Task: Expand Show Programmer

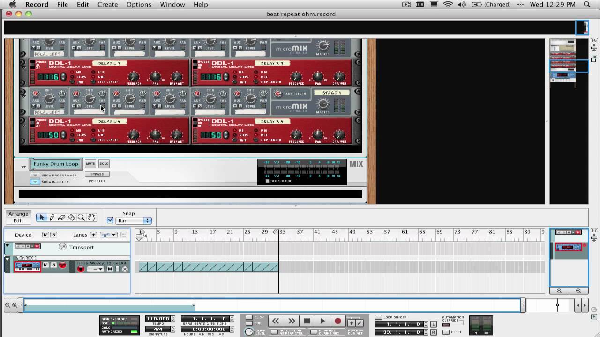Action: click(35, 176)
